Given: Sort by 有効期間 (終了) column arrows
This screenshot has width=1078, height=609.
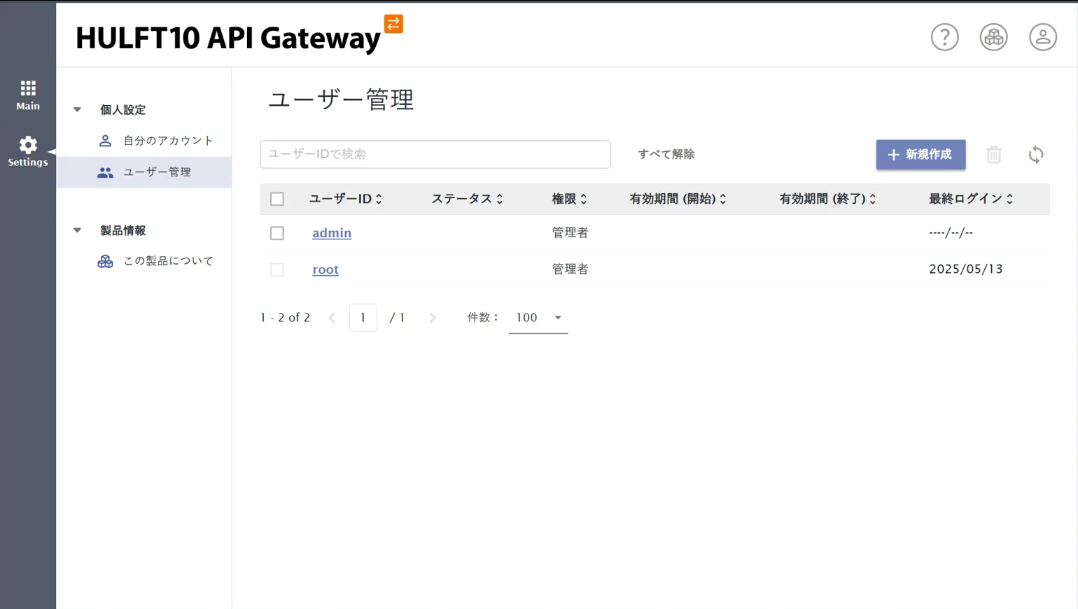Looking at the screenshot, I should (x=873, y=199).
